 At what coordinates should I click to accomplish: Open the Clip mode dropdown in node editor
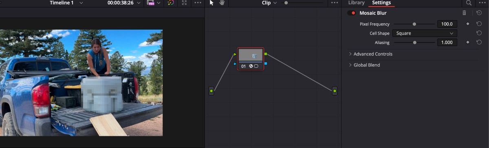tap(269, 3)
